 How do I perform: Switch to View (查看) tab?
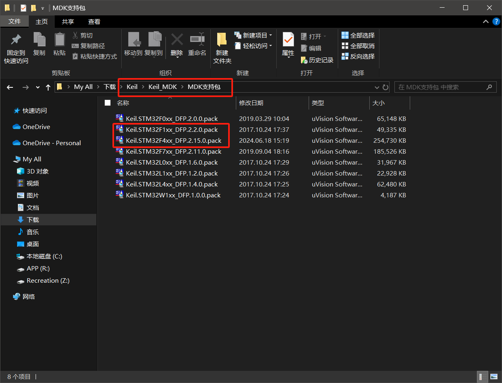click(x=94, y=21)
